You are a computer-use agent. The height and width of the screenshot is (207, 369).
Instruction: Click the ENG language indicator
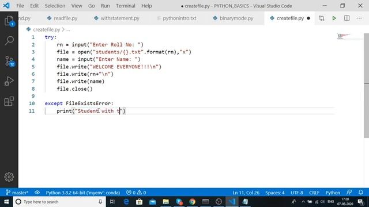pyautogui.click(x=330, y=202)
